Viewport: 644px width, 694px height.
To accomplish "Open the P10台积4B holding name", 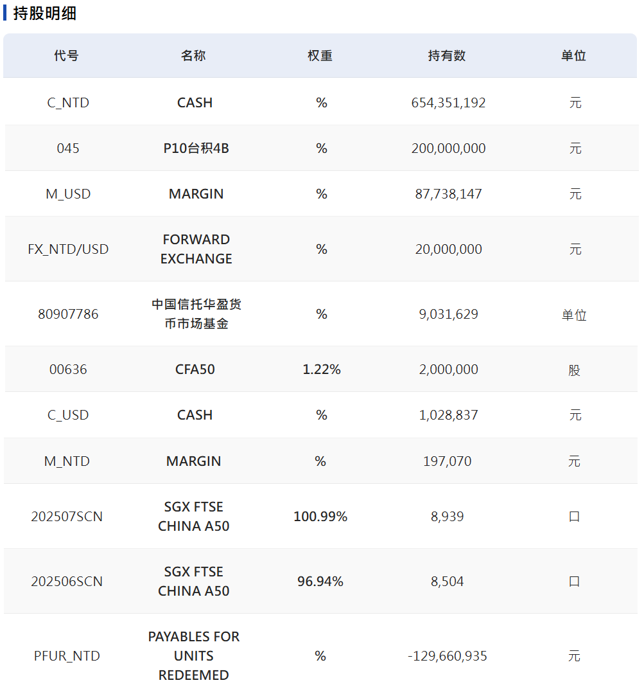I will pyautogui.click(x=196, y=148).
